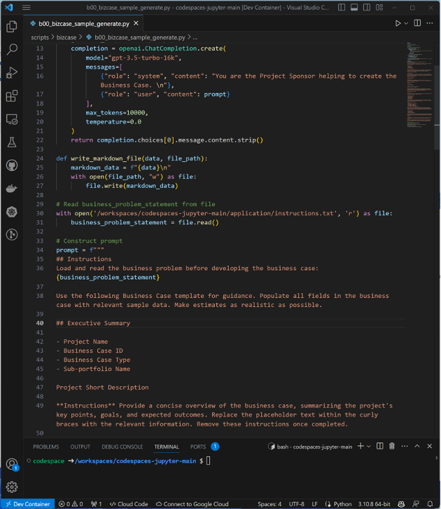Change indentation via Spaces: 4
Screen dimensions: 441x509
click(269, 504)
